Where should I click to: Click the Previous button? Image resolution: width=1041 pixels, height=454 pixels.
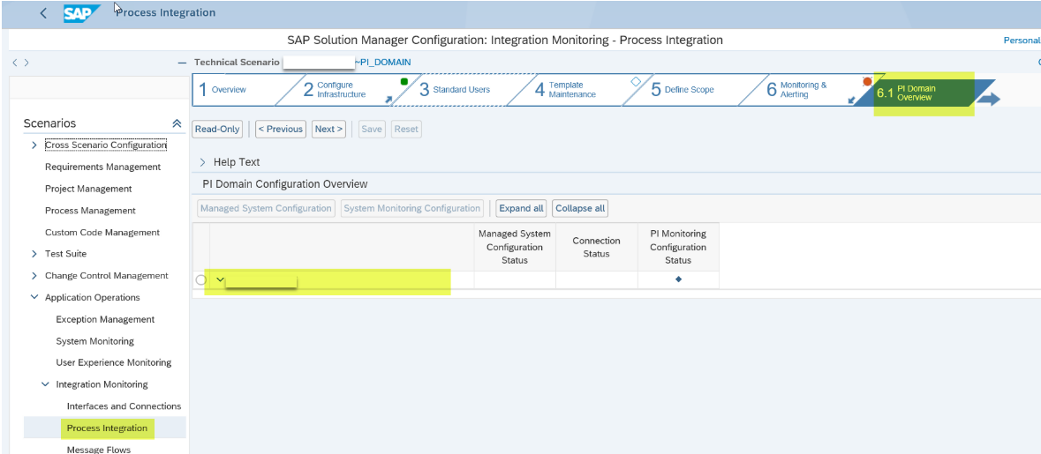click(280, 130)
